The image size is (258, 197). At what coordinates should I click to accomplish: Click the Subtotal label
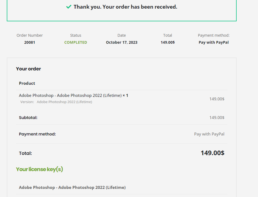coord(28,118)
